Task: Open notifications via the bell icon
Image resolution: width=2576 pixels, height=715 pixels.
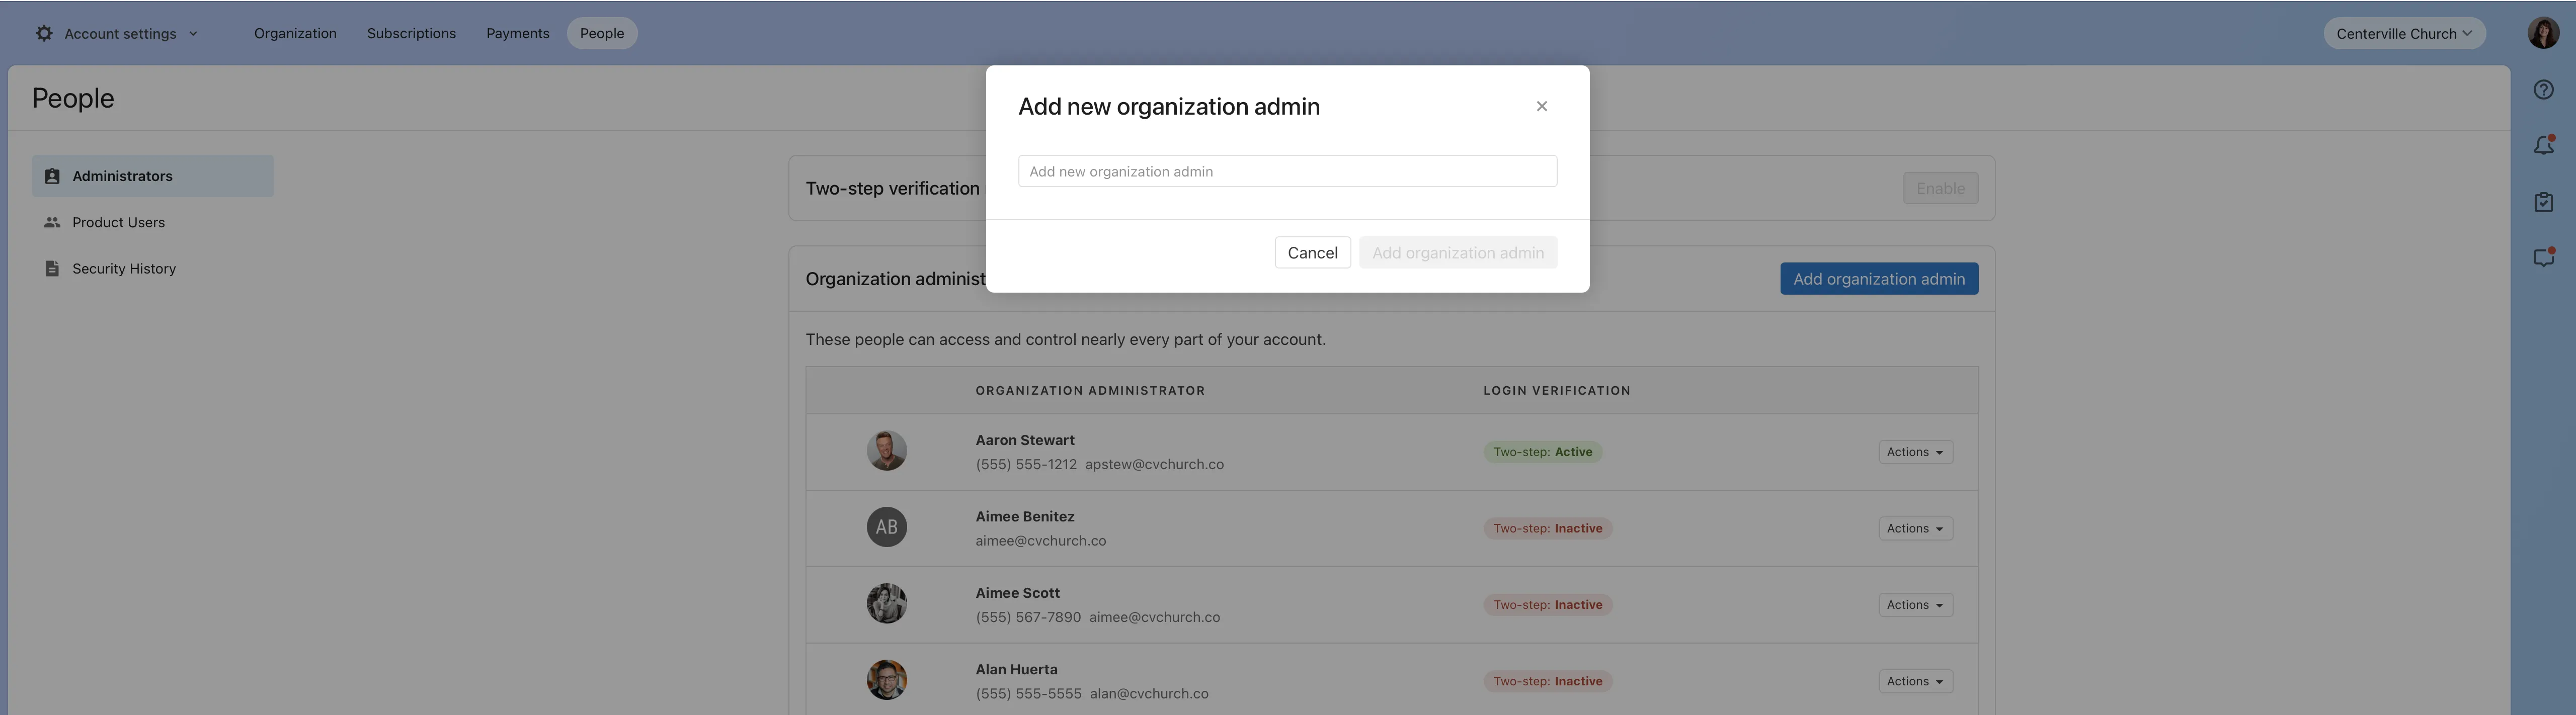Action: 2544,145
